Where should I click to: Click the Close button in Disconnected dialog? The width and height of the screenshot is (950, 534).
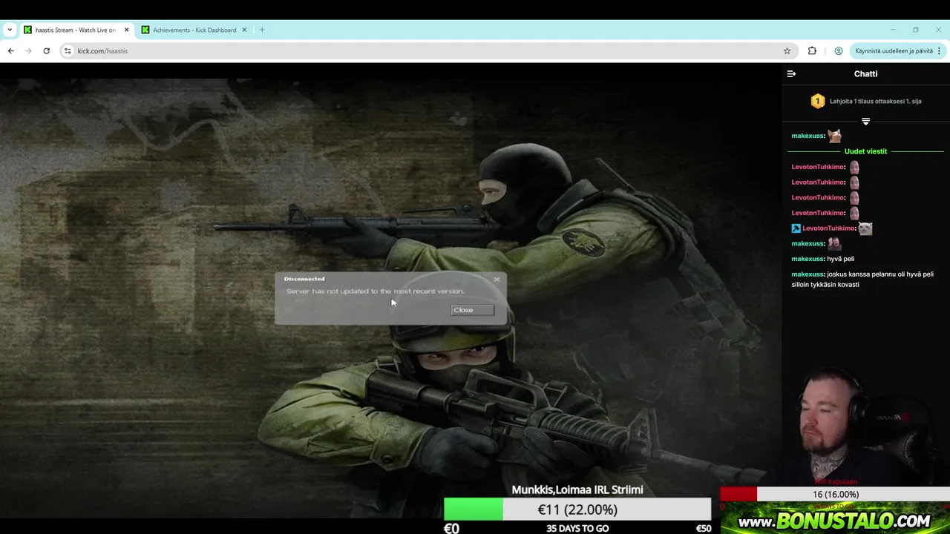pyautogui.click(x=472, y=310)
